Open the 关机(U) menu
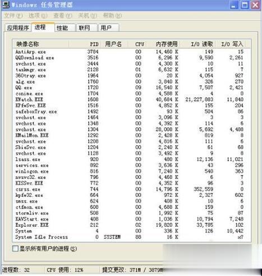Viewport: 262px width, 276px height. (x=88, y=16)
